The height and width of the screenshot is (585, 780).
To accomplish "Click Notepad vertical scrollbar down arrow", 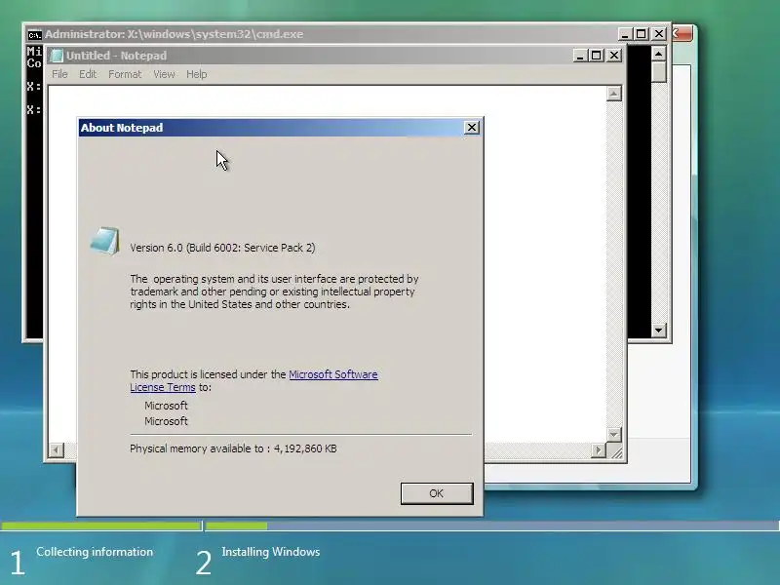I will pyautogui.click(x=614, y=435).
